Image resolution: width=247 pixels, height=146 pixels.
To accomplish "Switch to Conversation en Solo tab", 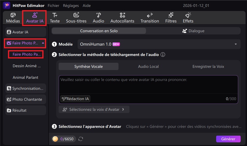I will (99, 31).
